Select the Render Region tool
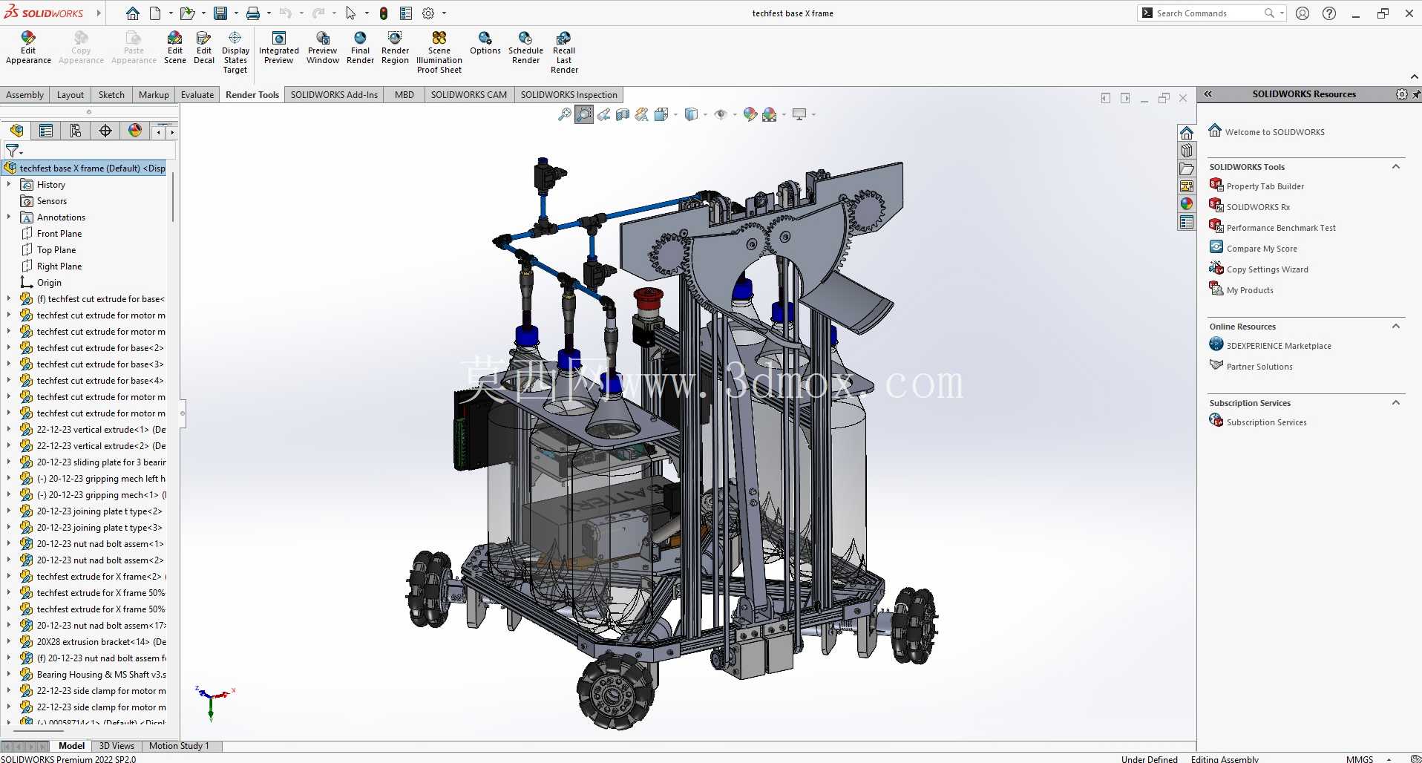 [x=395, y=48]
